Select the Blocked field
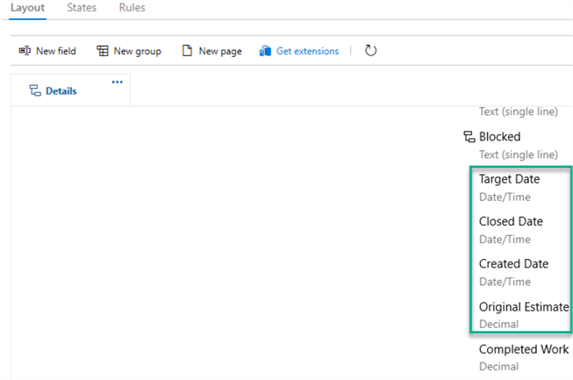The height and width of the screenshot is (380, 573). pos(499,137)
